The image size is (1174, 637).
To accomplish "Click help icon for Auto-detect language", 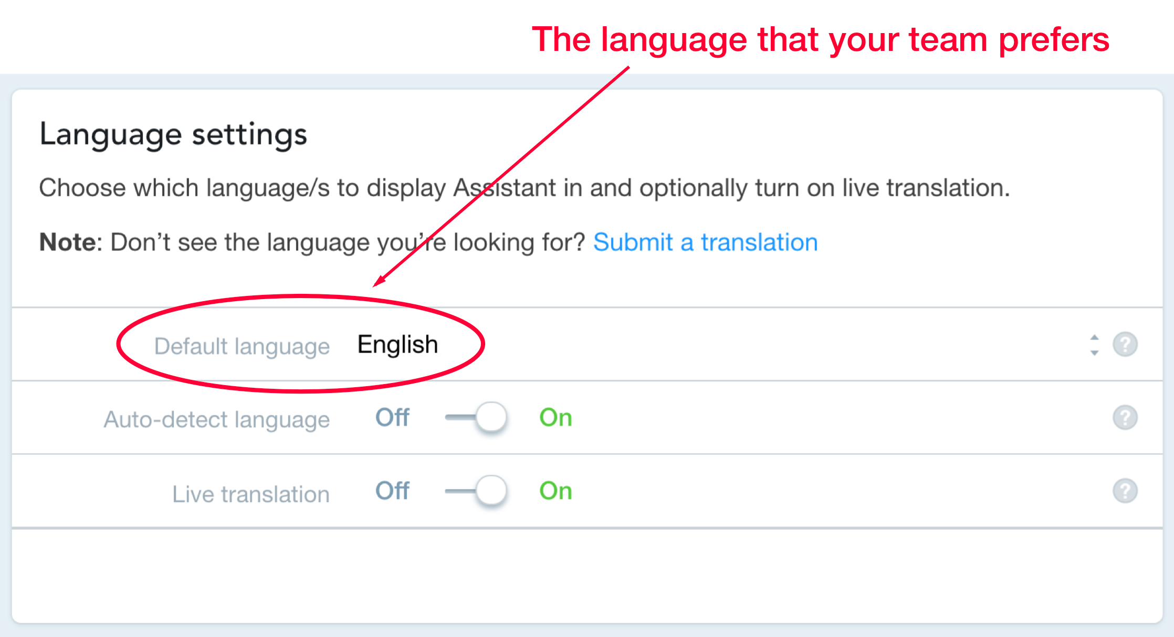I will pos(1125,418).
